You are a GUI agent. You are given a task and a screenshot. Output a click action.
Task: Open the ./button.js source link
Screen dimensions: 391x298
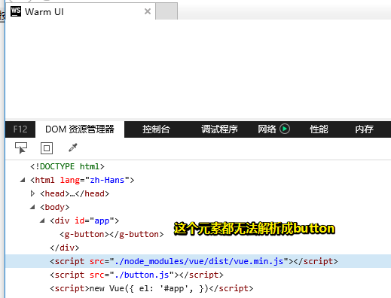[142, 275]
